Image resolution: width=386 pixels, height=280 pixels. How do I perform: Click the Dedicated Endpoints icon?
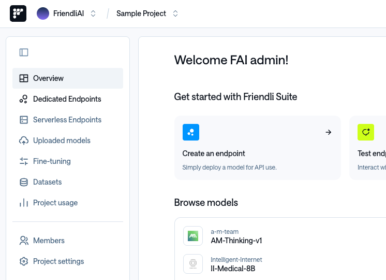point(24,99)
